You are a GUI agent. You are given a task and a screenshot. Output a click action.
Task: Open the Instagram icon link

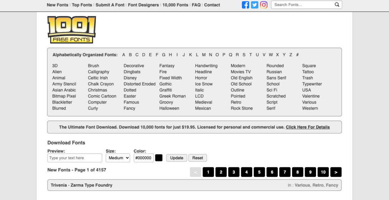pos(264,5)
